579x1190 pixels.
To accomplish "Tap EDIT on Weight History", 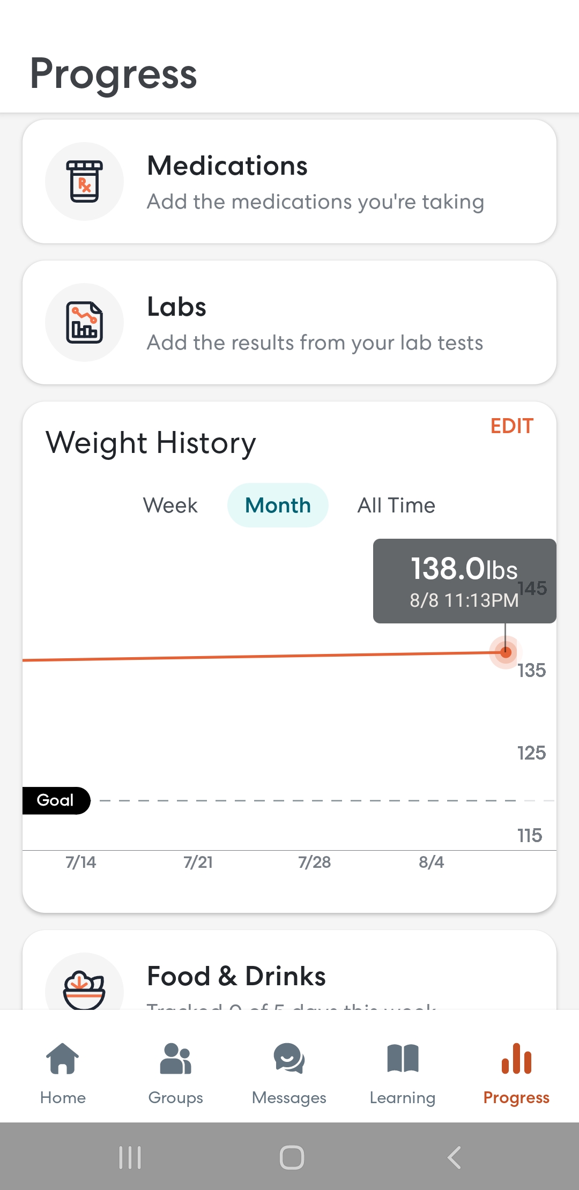I will tap(512, 426).
